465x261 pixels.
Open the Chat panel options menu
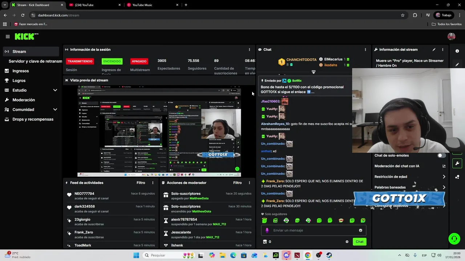click(365, 50)
